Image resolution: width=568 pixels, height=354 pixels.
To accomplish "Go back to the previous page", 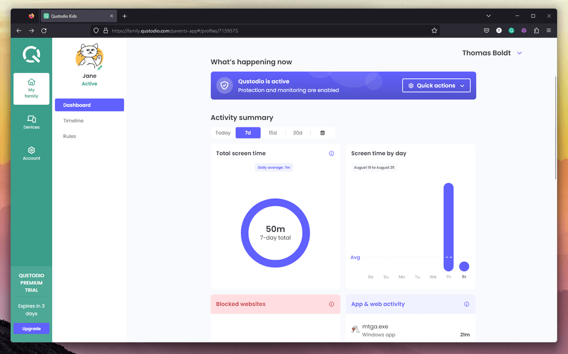I will (x=19, y=31).
